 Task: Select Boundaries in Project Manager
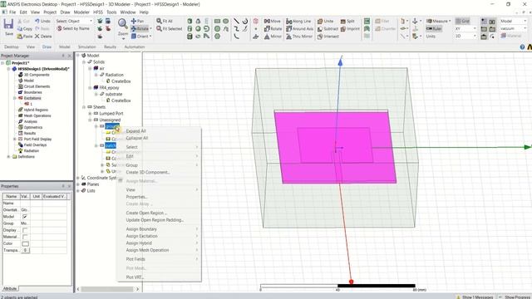pos(33,92)
